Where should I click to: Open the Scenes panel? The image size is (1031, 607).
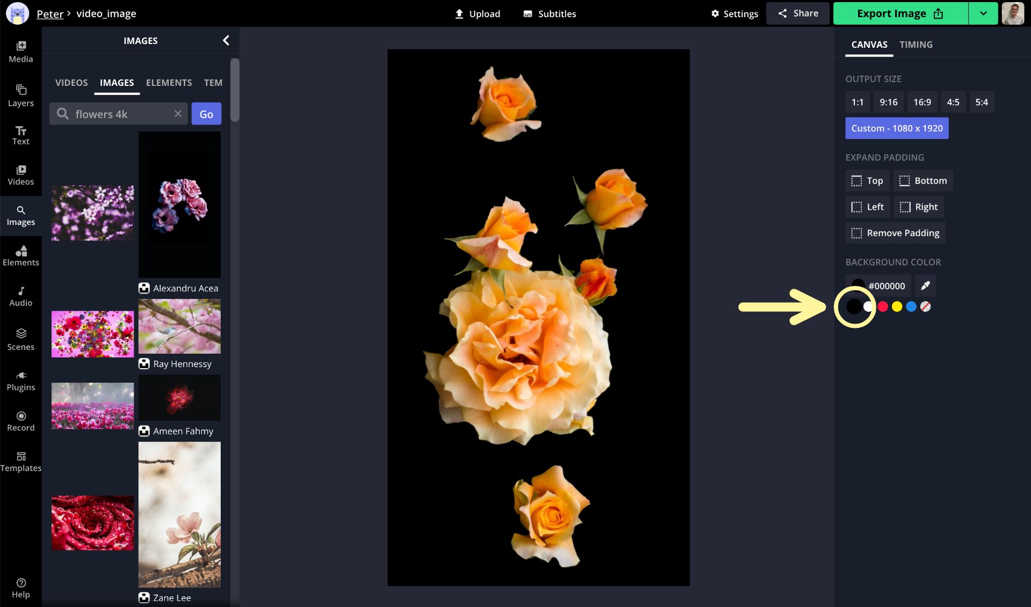(21, 339)
